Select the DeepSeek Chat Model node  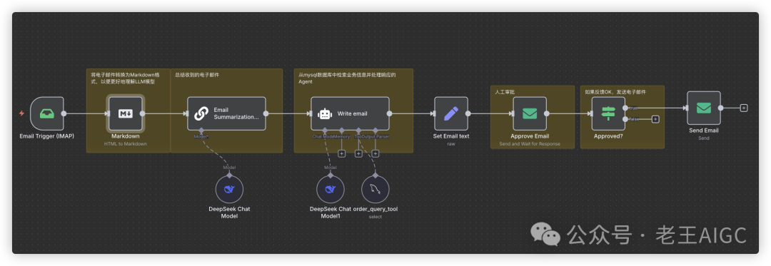(230, 190)
